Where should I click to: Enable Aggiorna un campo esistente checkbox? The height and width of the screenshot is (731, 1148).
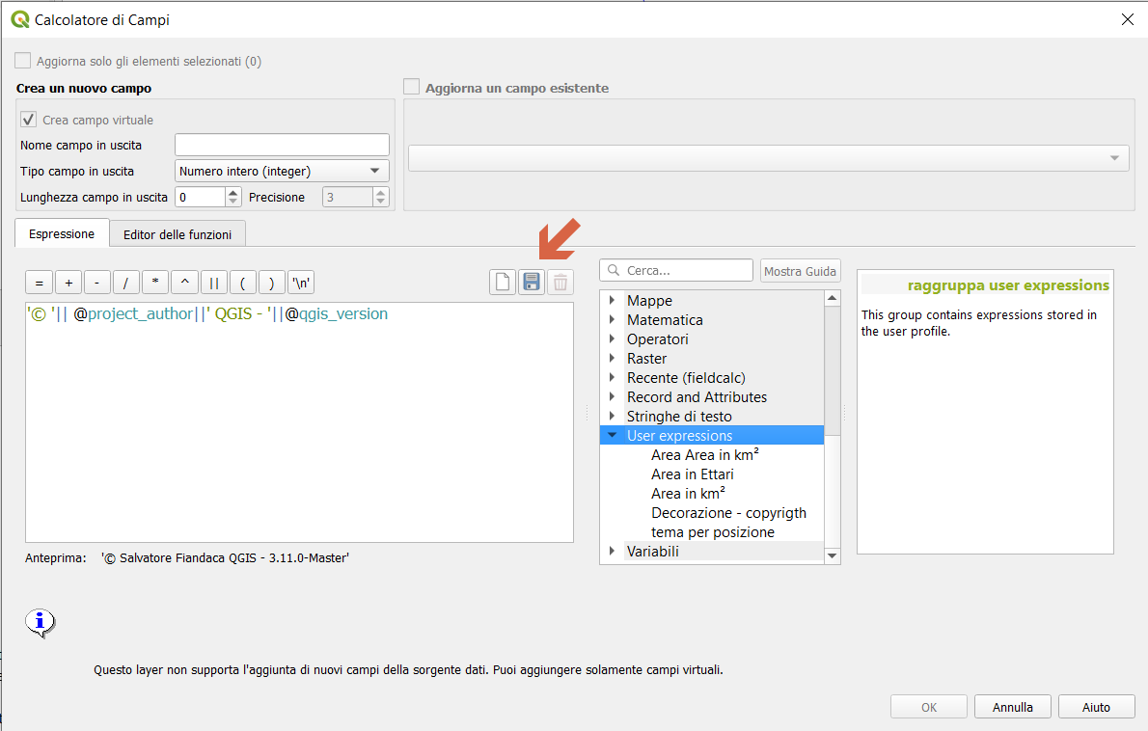tap(412, 88)
